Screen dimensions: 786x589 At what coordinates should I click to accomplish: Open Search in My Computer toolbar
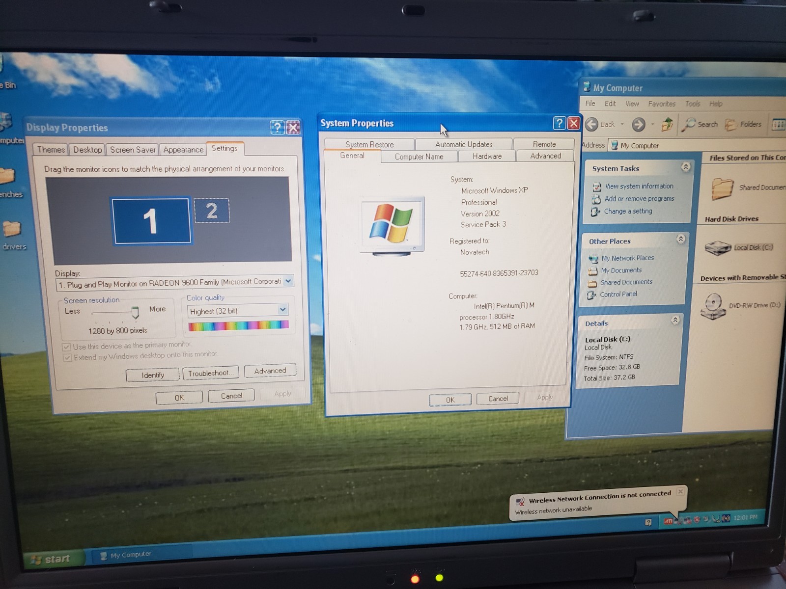(701, 125)
